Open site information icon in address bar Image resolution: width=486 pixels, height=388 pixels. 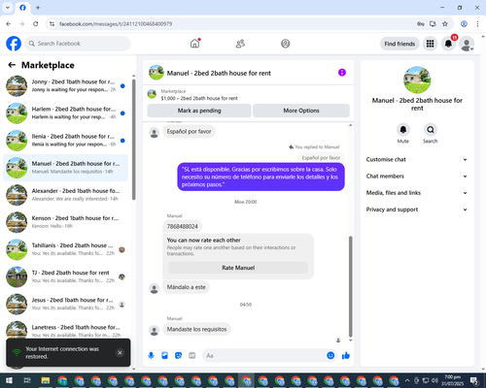pos(52,24)
